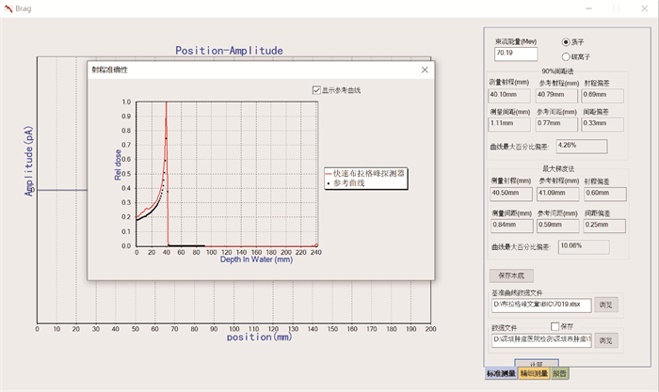Viewport: 659px width, 392px height.
Task: Click 浏览 next to the 数据文件 path
Action: (x=605, y=341)
